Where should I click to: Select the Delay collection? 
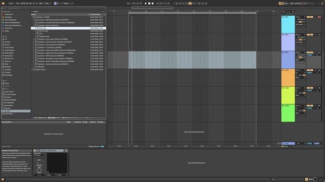point(7,31)
